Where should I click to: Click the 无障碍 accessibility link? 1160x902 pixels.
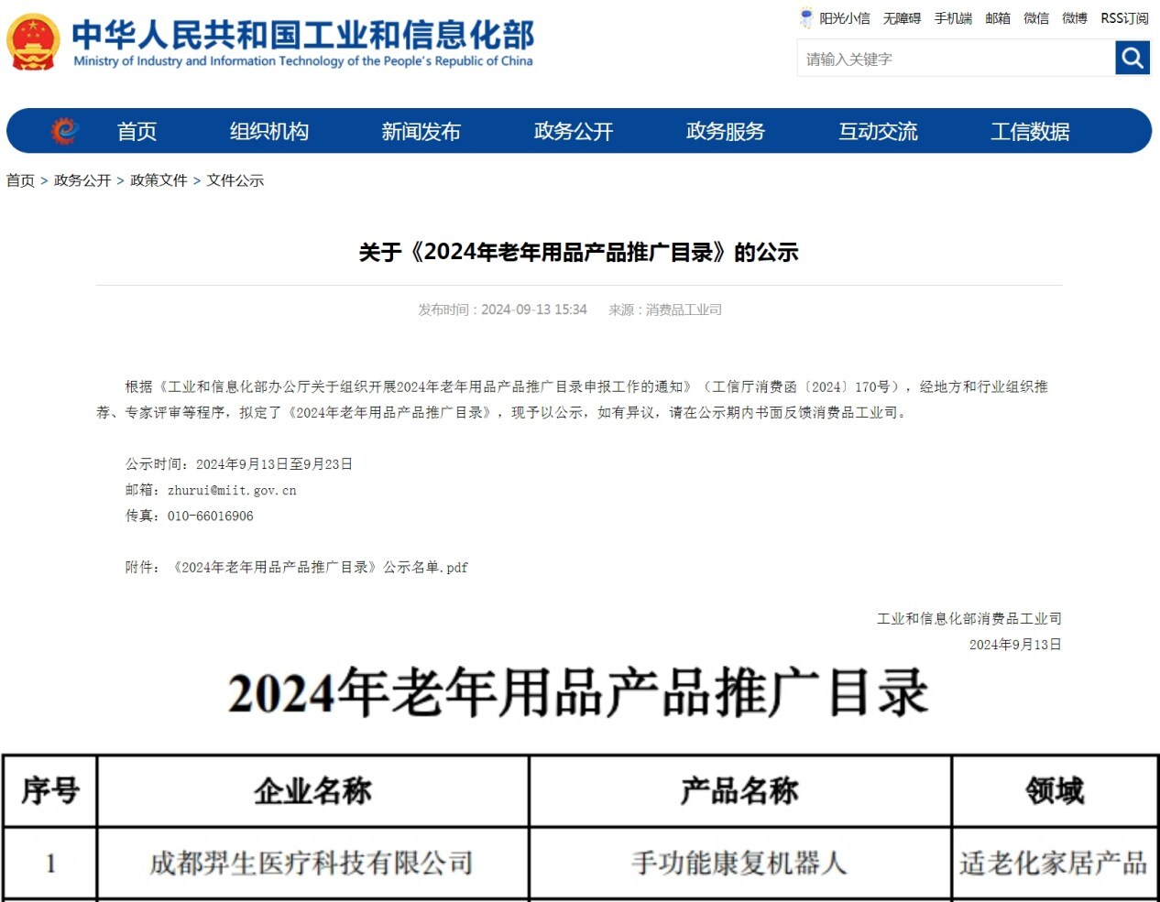coord(902,18)
